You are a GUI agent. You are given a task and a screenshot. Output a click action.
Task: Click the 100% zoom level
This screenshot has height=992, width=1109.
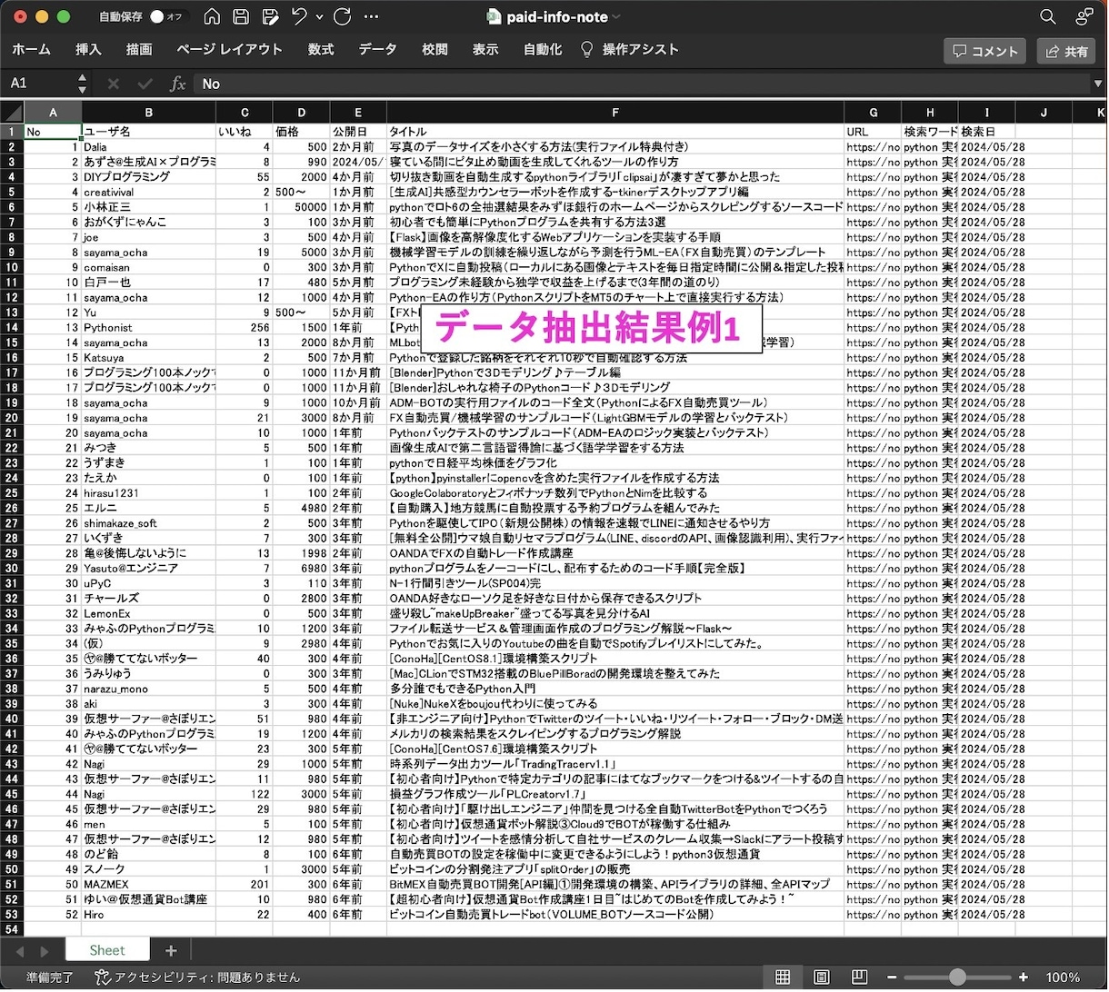(1063, 977)
